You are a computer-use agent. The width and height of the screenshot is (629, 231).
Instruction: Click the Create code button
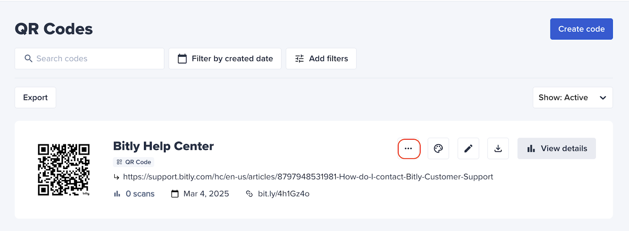click(x=581, y=29)
